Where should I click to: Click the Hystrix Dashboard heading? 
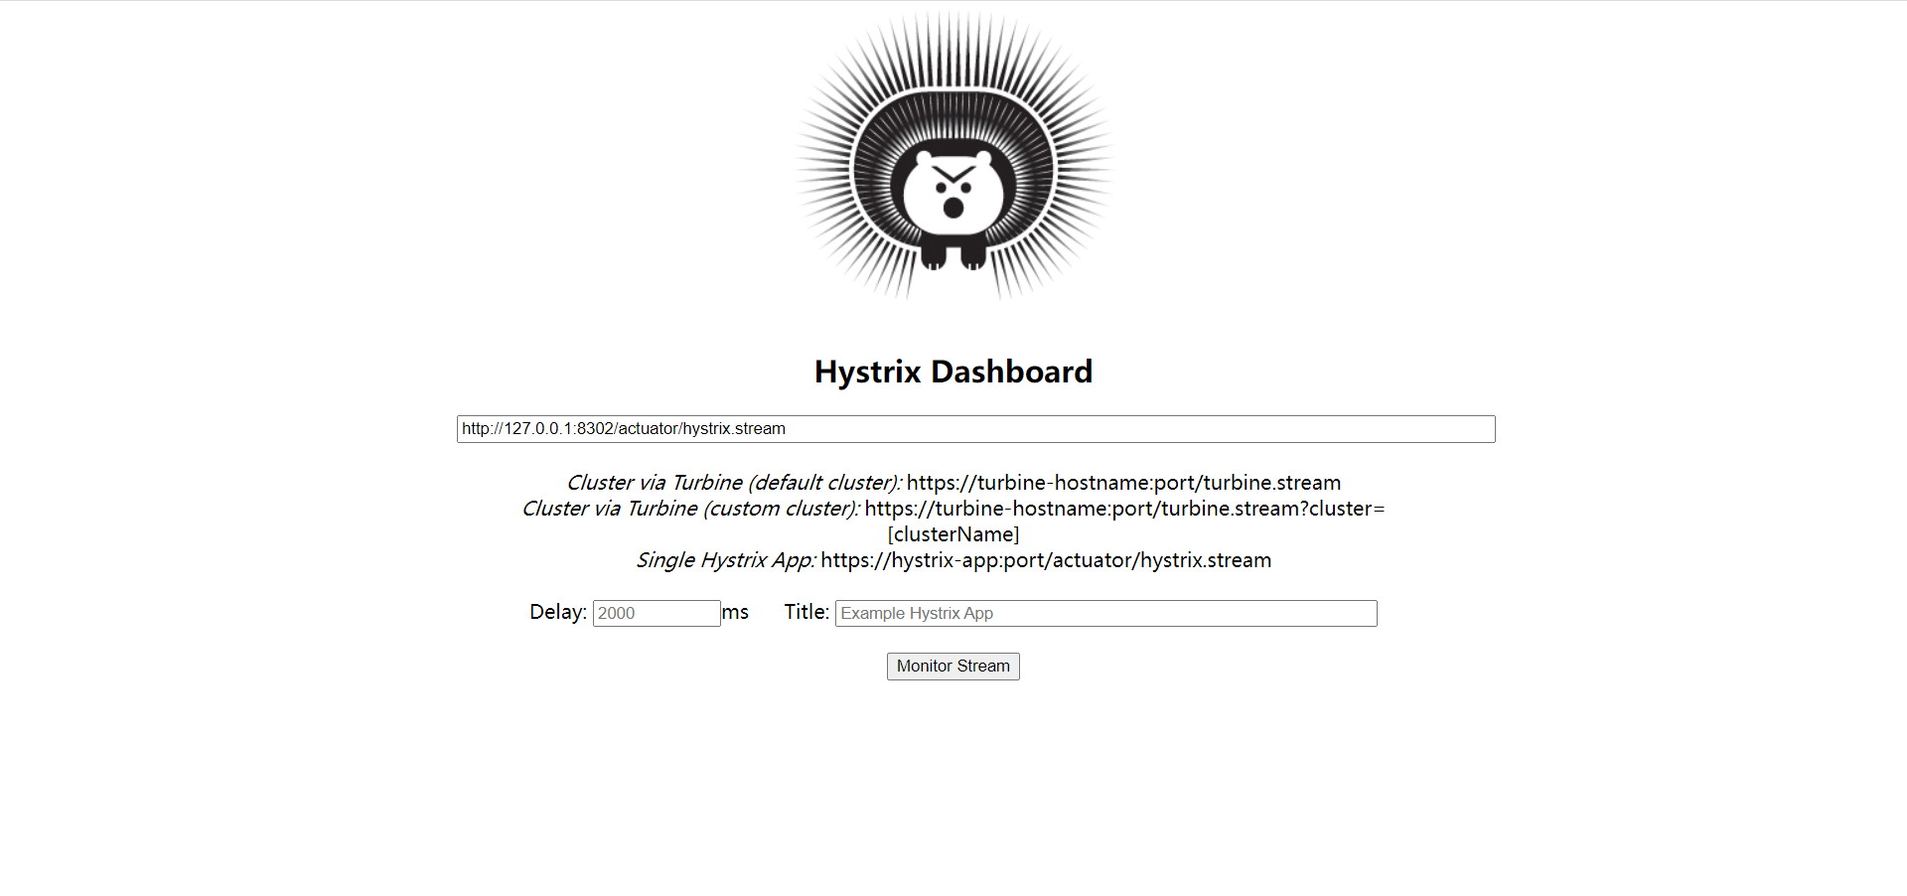click(953, 372)
